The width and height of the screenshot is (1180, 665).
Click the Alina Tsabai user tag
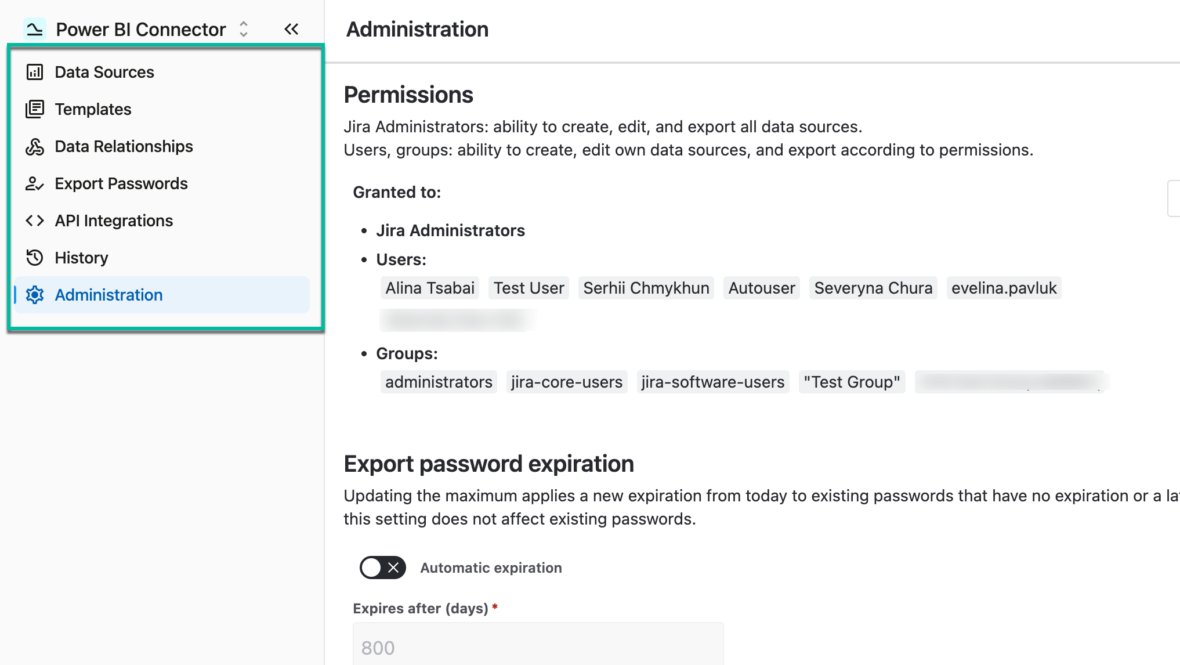click(430, 288)
